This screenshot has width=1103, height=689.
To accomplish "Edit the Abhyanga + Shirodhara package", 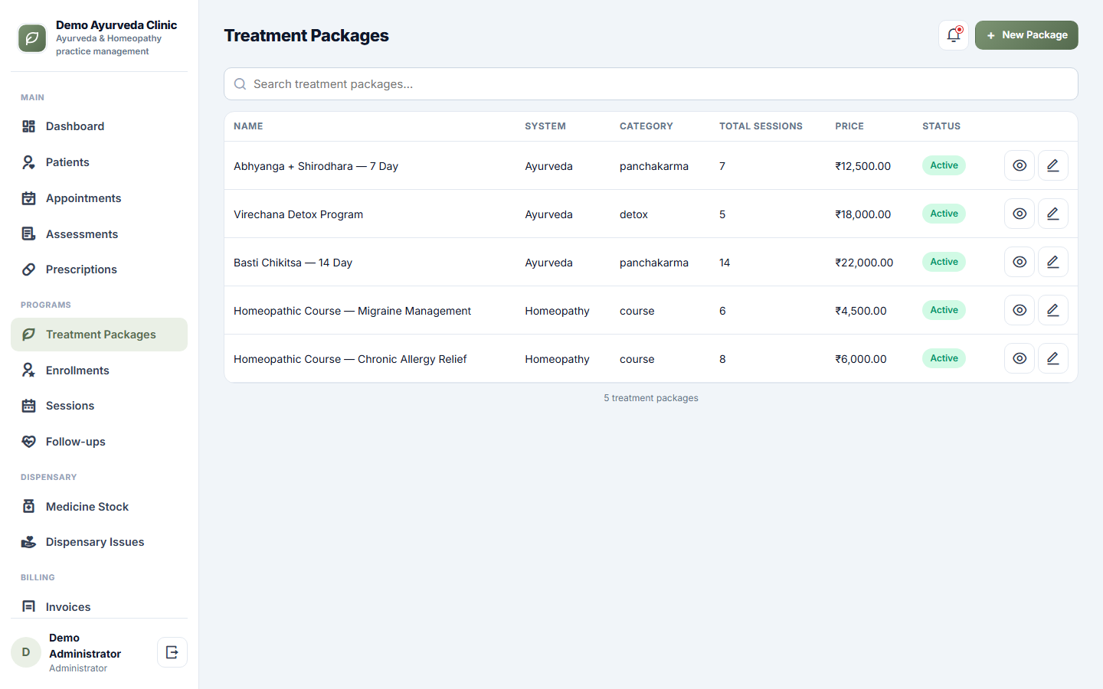I will tap(1053, 165).
